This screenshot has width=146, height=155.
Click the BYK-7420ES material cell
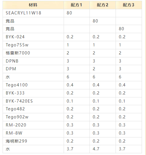click(x=33, y=101)
